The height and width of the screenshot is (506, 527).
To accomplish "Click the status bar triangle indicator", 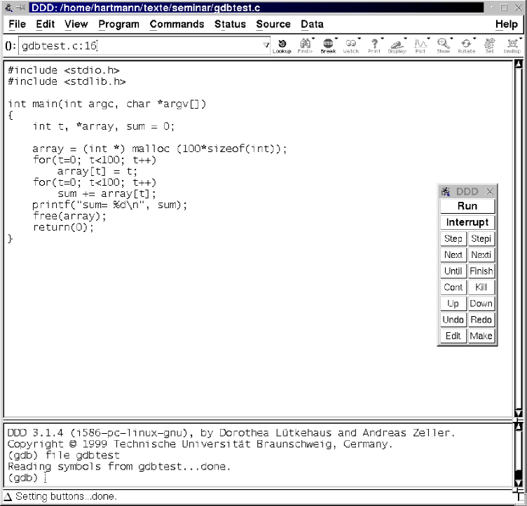I will [8, 497].
